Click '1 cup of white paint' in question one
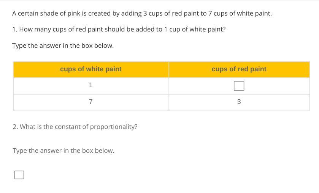 click(x=194, y=29)
